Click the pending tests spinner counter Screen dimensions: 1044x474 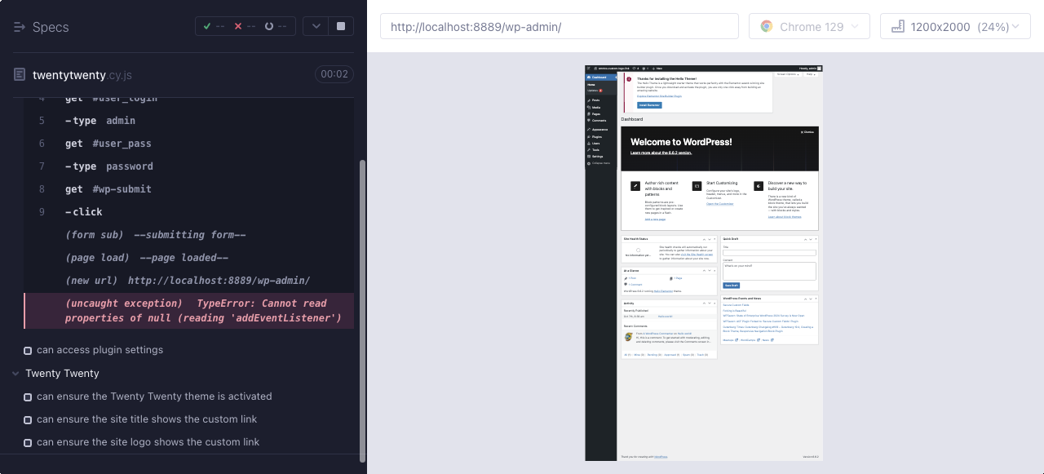[276, 26]
